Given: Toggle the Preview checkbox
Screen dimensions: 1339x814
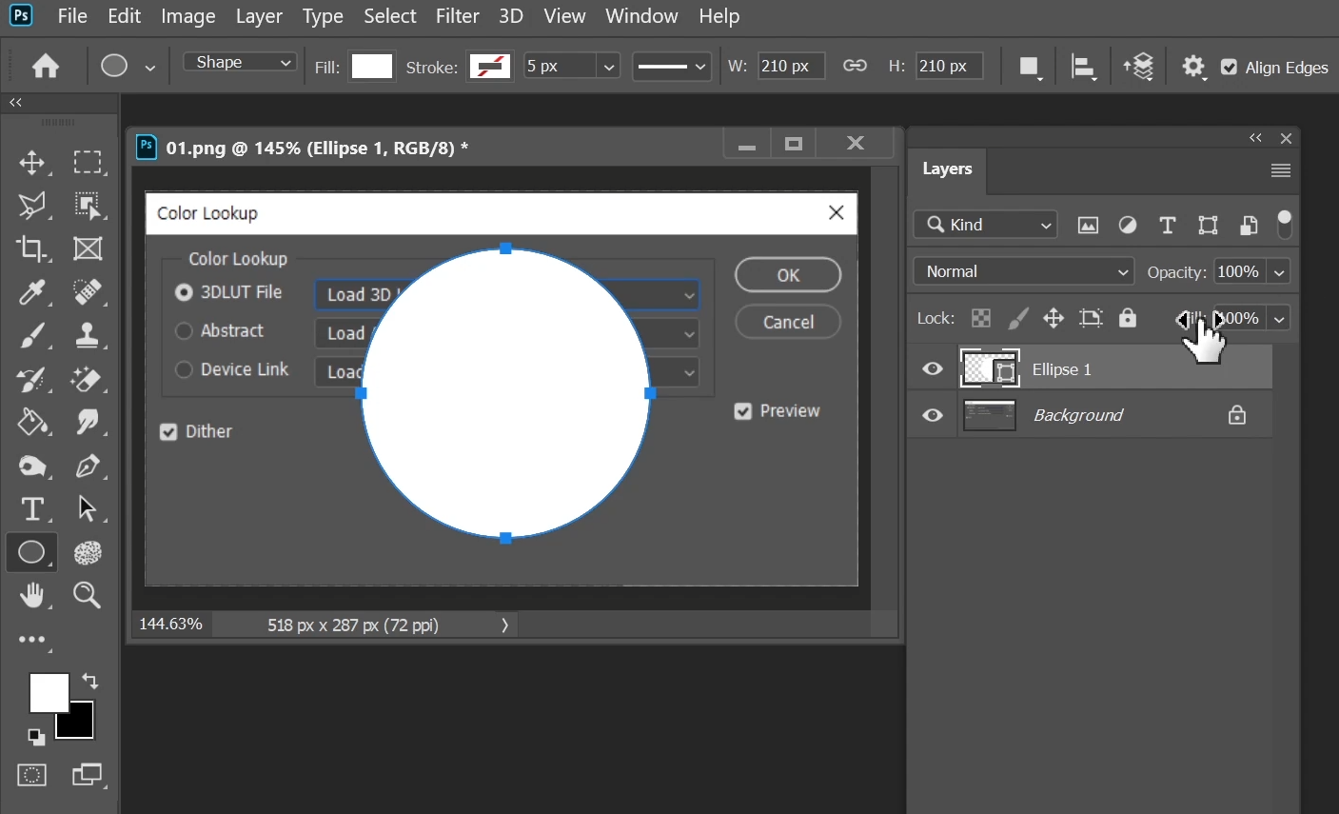Looking at the screenshot, I should [x=743, y=411].
